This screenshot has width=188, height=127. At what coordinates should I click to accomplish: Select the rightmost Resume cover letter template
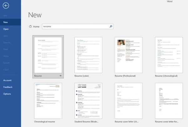click(x=169, y=100)
